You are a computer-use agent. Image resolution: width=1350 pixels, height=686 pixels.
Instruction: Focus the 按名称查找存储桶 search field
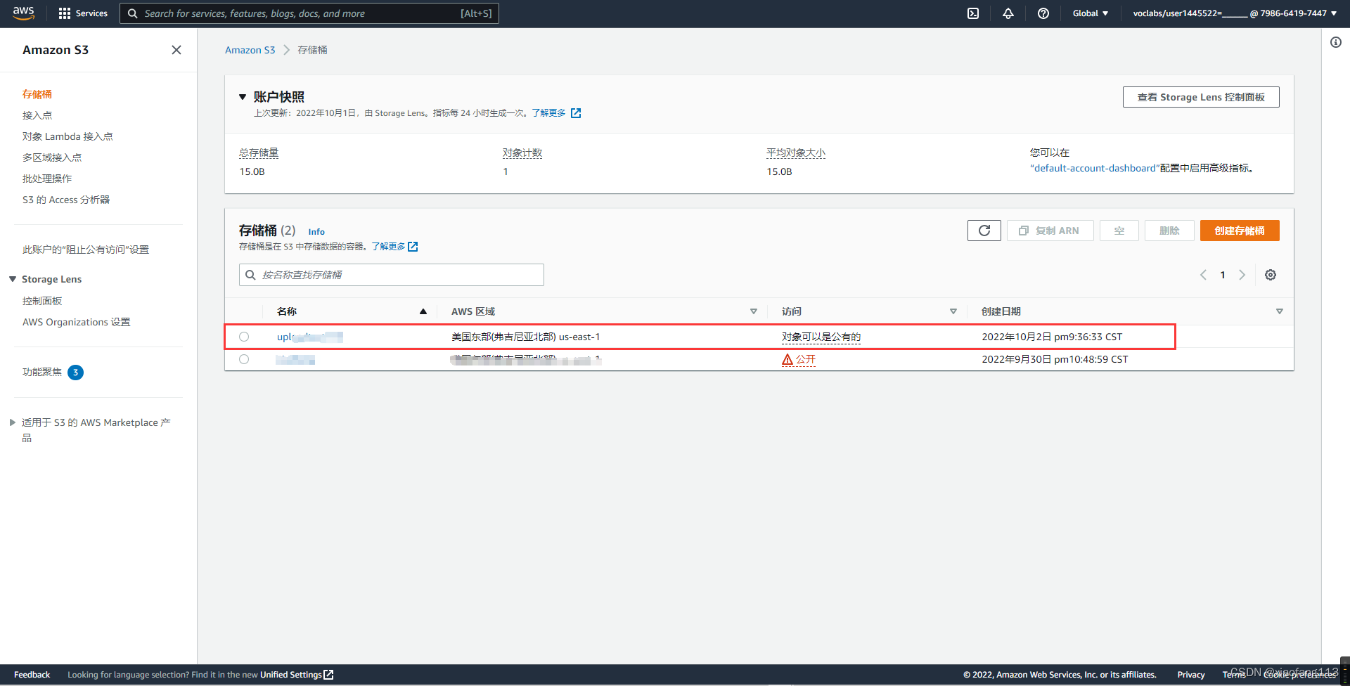392,275
